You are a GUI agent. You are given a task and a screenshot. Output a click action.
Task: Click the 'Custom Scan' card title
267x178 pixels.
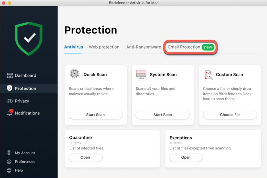pyautogui.click(x=229, y=75)
